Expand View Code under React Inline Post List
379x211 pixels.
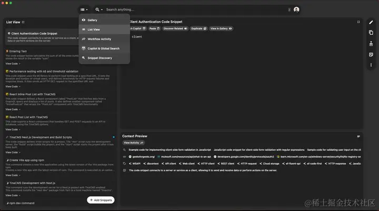pos(13,109)
